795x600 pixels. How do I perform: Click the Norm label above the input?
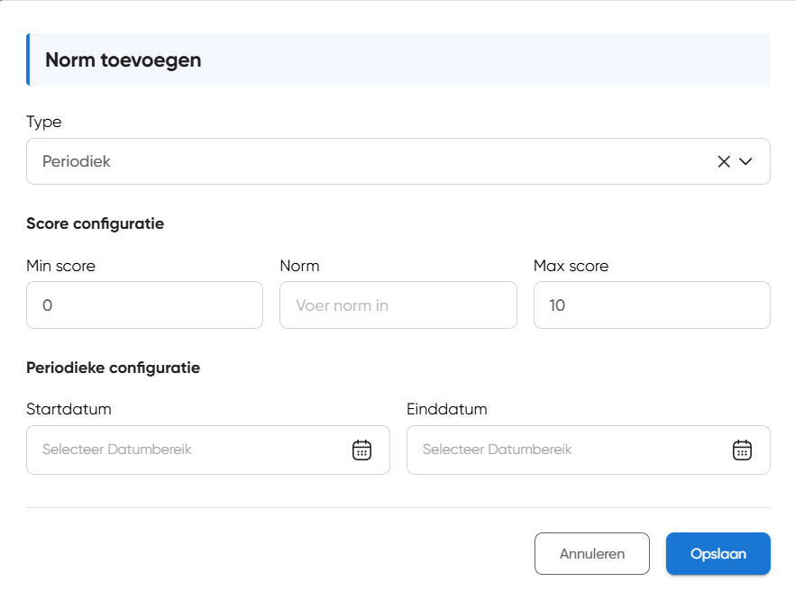299,266
